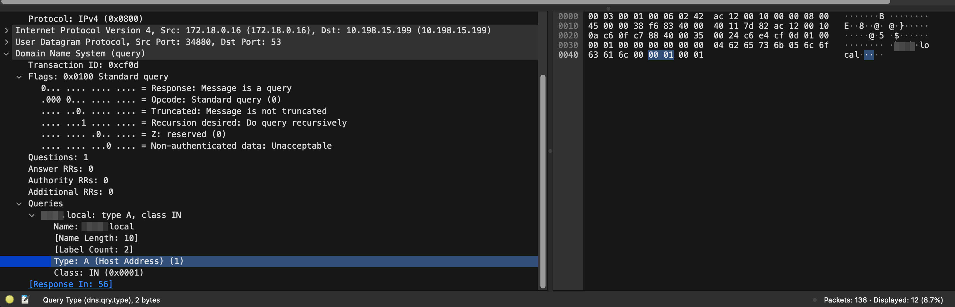
Task: Collapse the Flags 0x0100 Standard query node
Action: (19, 77)
